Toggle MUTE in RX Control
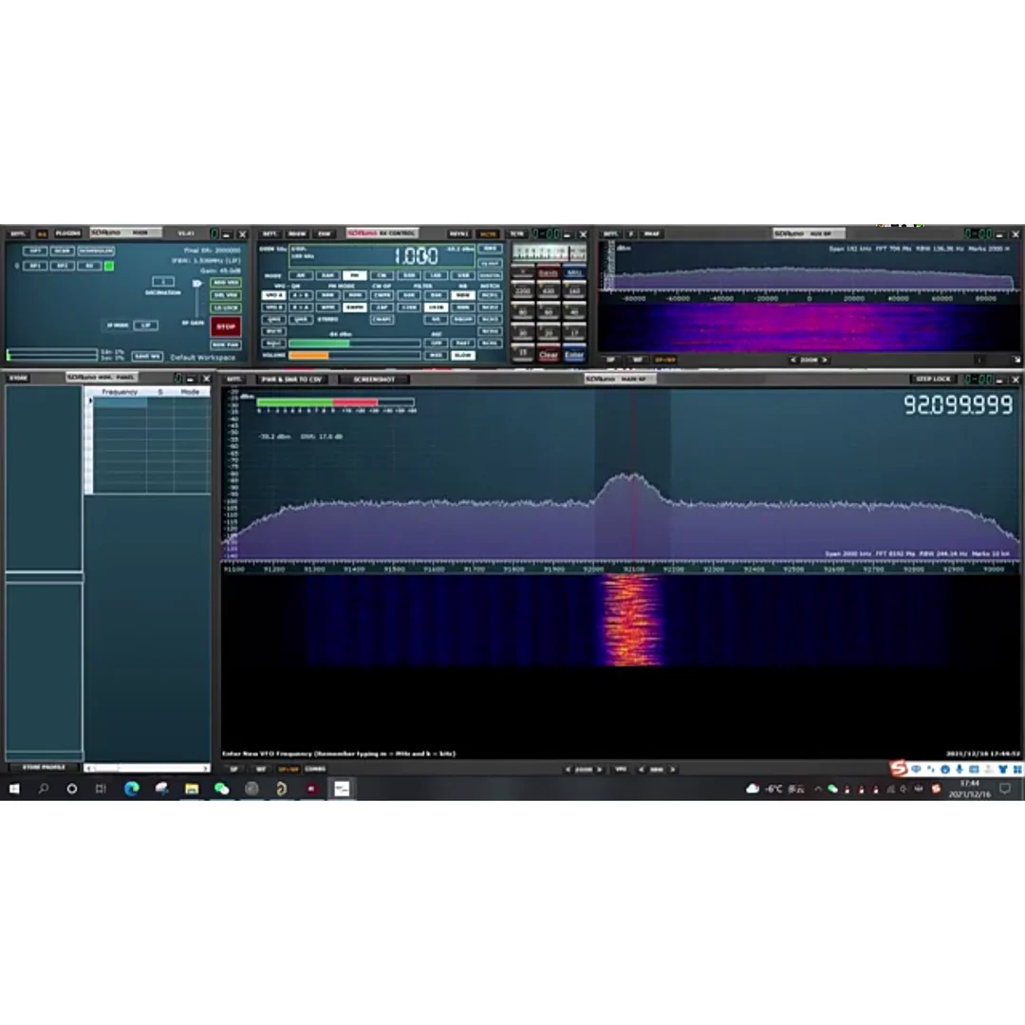1025x1025 pixels. (274, 331)
